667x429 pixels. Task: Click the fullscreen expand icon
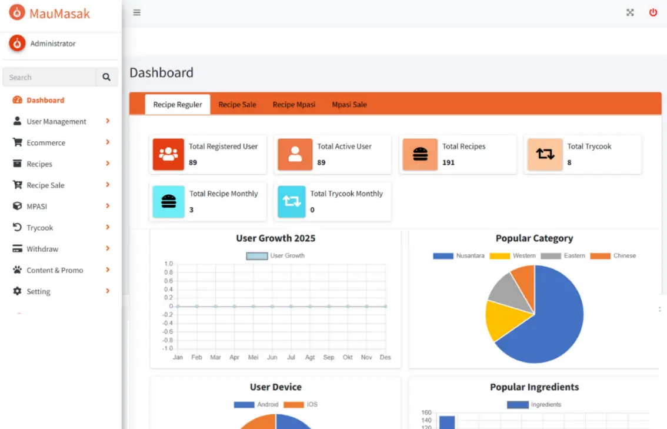click(630, 12)
